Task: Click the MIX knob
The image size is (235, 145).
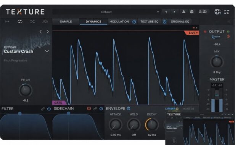Action: tap(217, 62)
